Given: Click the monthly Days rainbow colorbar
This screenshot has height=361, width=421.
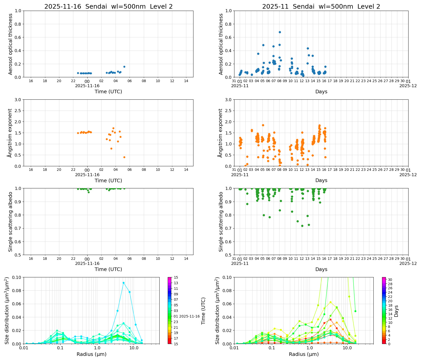Looking at the screenshot, I should click(x=384, y=310).
